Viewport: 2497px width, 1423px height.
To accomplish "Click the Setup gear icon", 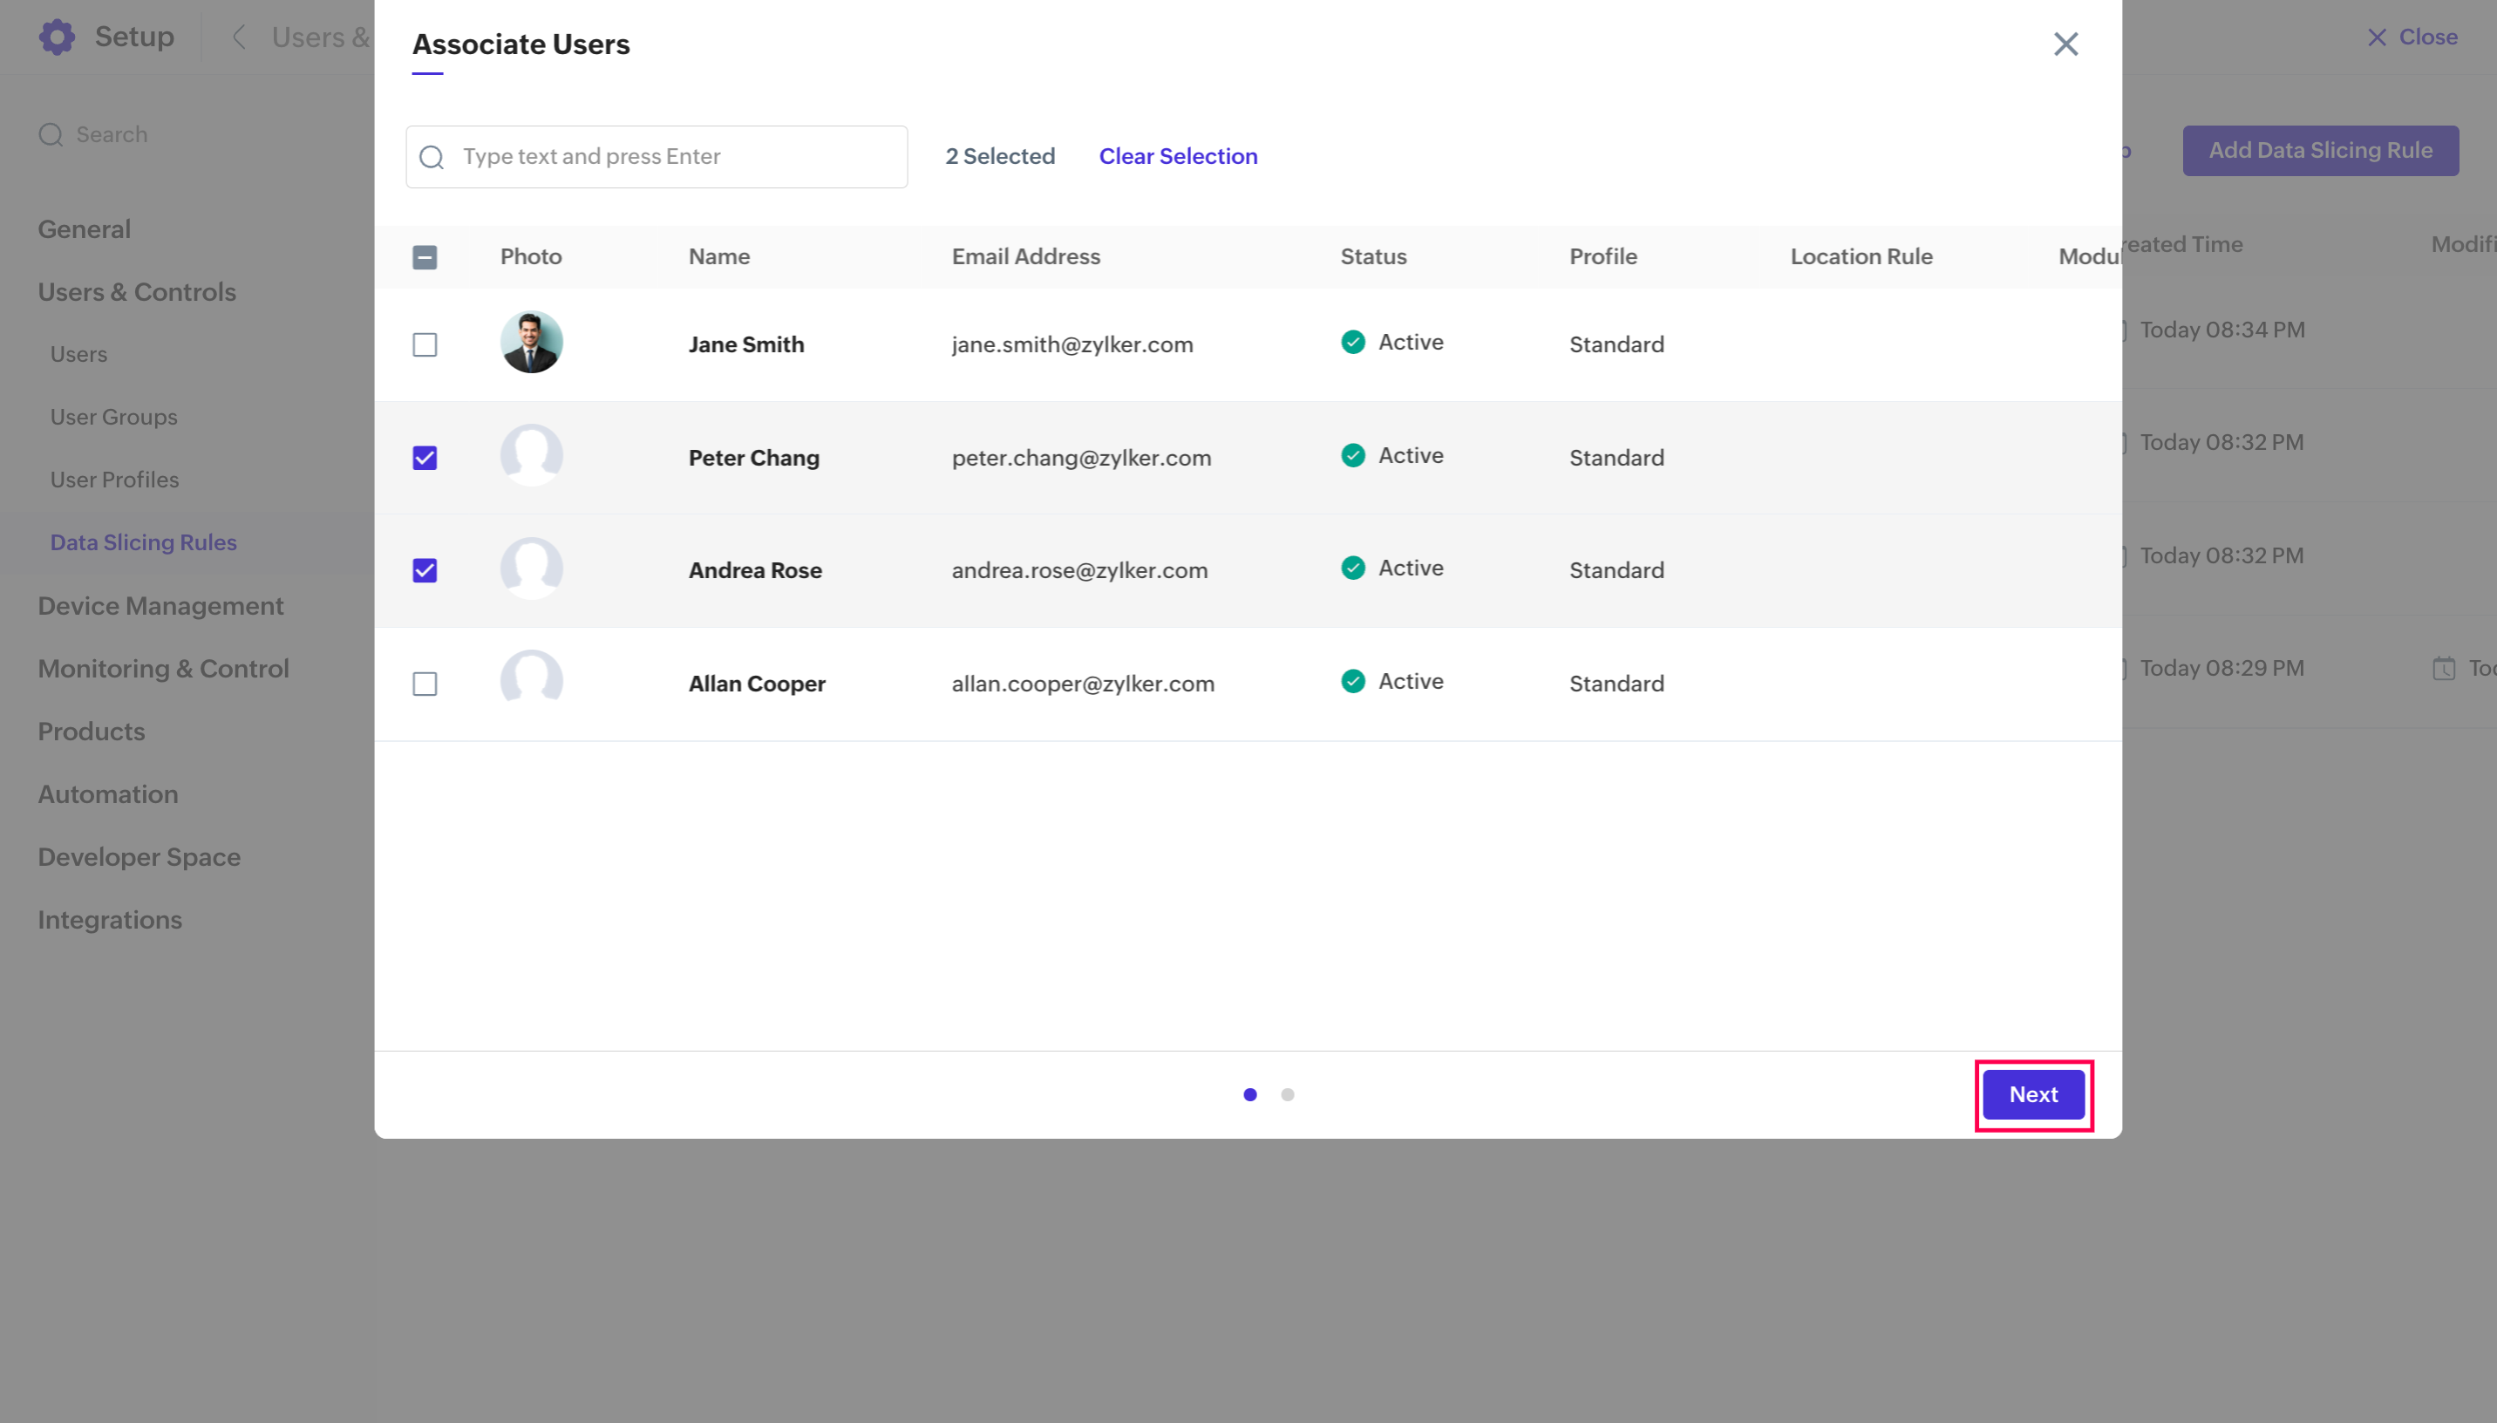I will click(x=57, y=37).
